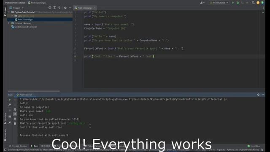Open Run panel gear settings
The height and width of the screenshot is (152, 270).
click(258, 95)
